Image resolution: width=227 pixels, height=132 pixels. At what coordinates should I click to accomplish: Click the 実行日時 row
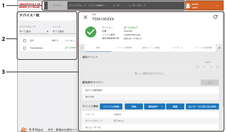[150, 97]
